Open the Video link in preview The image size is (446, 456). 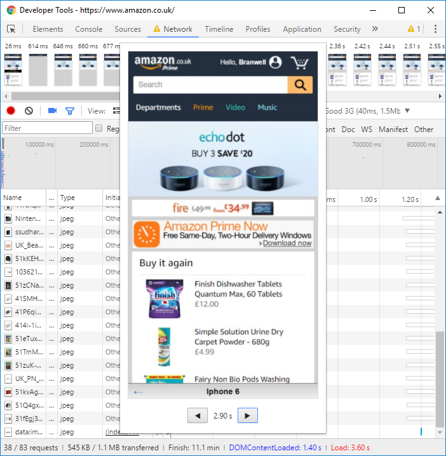(235, 107)
